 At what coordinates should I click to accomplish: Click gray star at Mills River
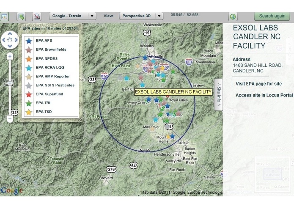[x=167, y=127]
